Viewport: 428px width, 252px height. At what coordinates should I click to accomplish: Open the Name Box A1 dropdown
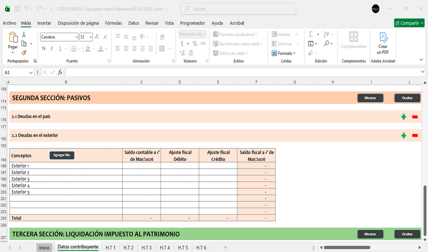[31, 72]
